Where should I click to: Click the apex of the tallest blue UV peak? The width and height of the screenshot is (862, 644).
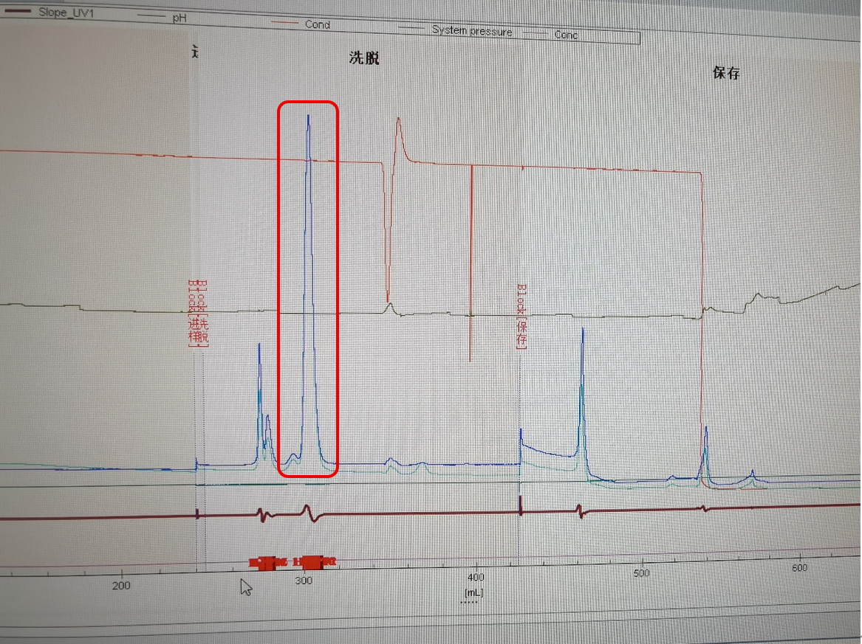[x=308, y=117]
